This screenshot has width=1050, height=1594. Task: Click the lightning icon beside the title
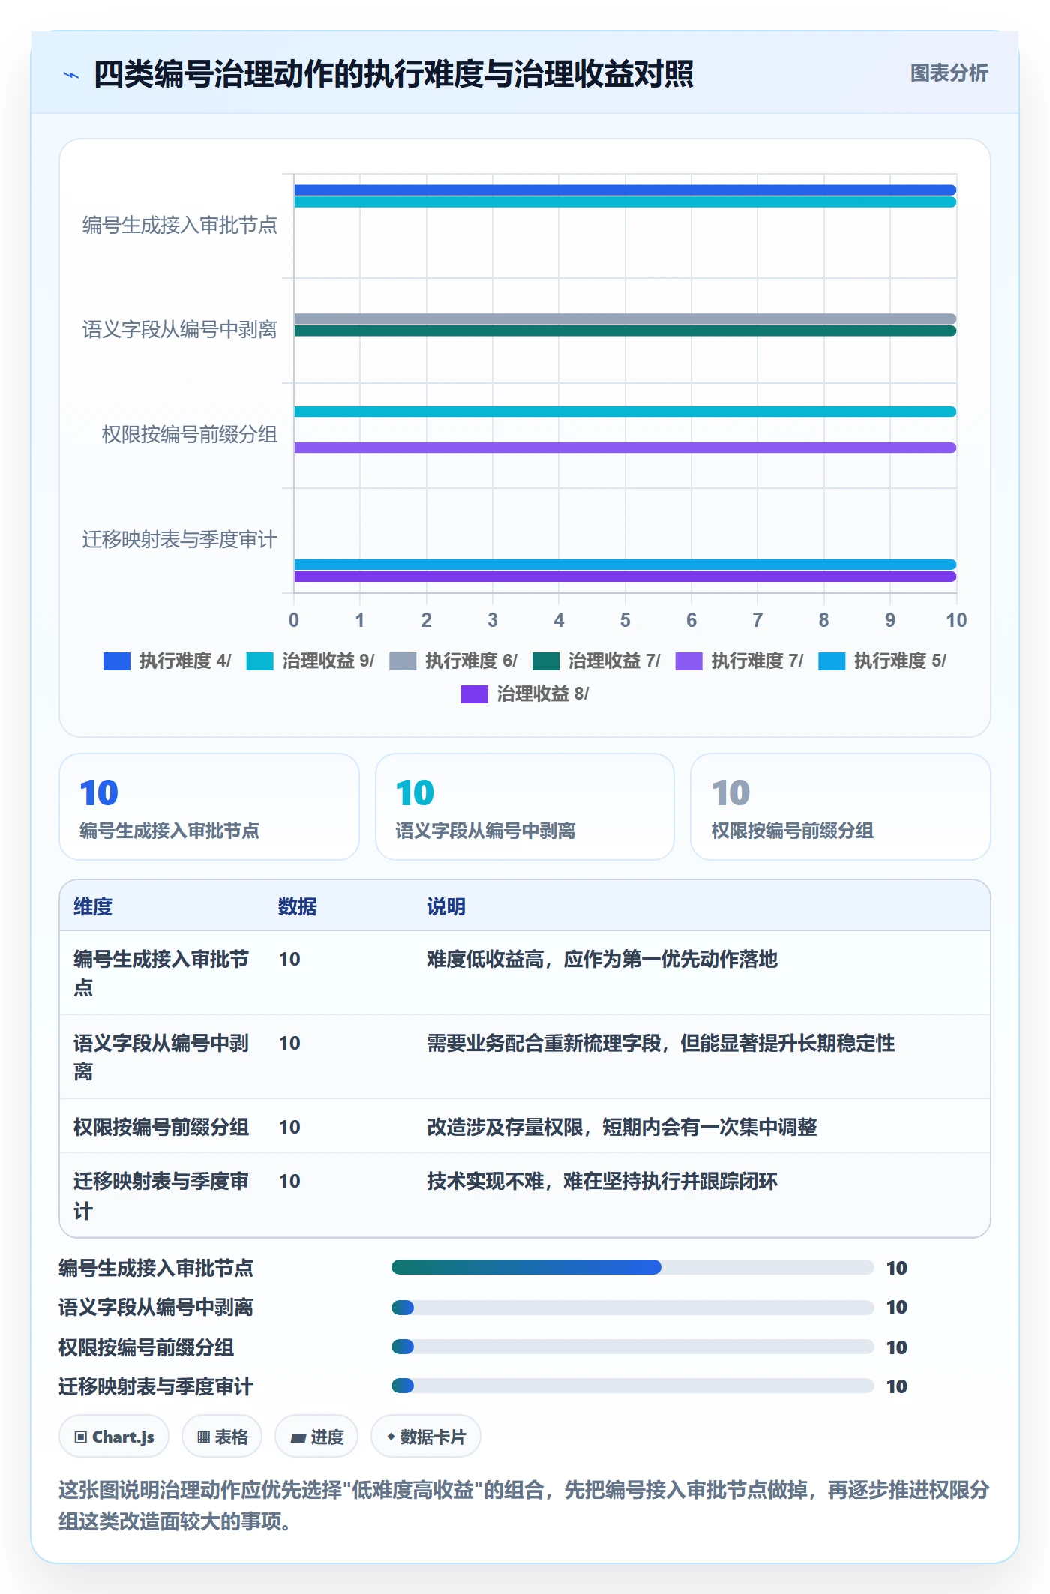point(71,75)
